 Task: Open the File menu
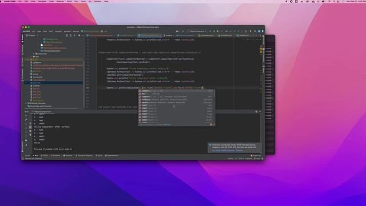click(20, 1)
